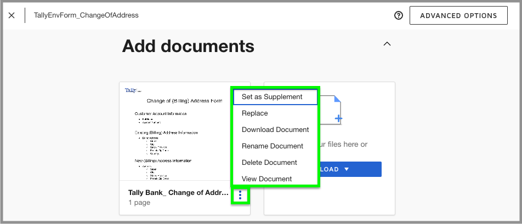Select Delete Document menu entry
522x224 pixels.
click(x=269, y=163)
